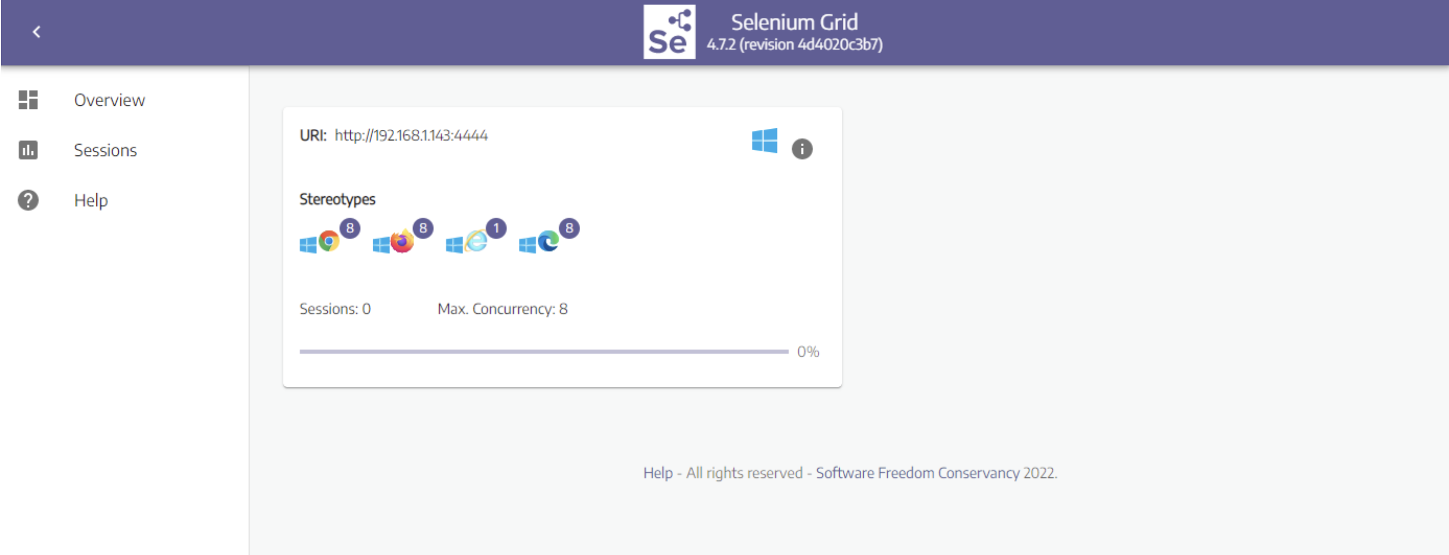Open the node info icon

click(801, 149)
